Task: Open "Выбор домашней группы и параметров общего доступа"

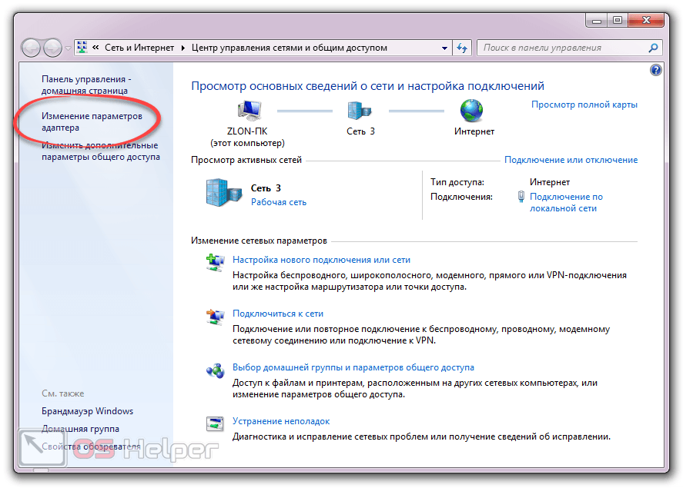Action: 353,367
